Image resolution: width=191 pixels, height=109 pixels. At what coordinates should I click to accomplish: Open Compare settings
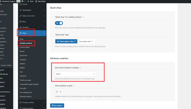tap(23, 60)
